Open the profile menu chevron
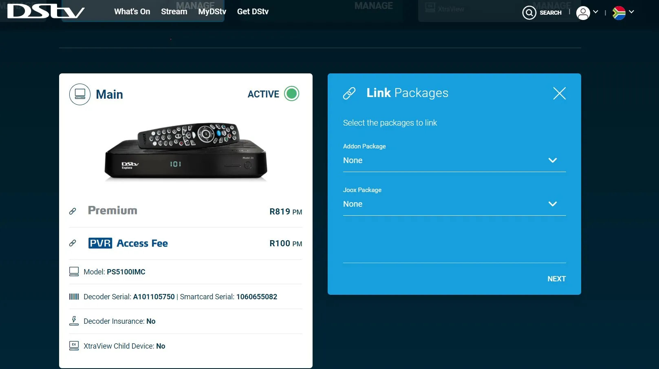Image resolution: width=659 pixels, height=369 pixels. coord(595,12)
